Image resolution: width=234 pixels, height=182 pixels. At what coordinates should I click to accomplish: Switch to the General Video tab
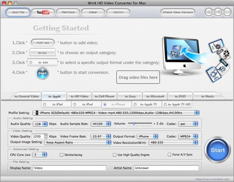click(27, 97)
